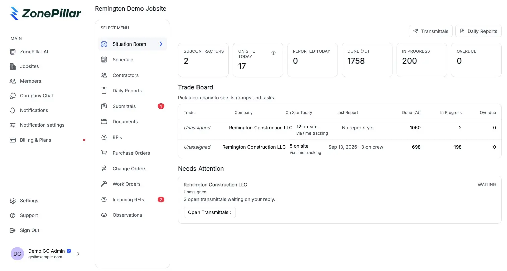Viewport: 507px width, 271px height.
Task: Click the In Progress stat card
Action: [x=422, y=60]
